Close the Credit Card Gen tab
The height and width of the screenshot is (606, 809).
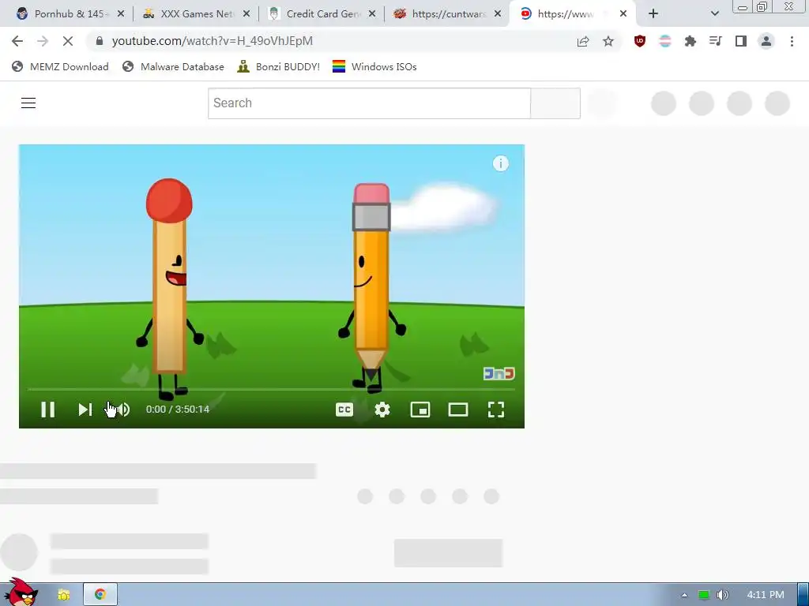(372, 14)
